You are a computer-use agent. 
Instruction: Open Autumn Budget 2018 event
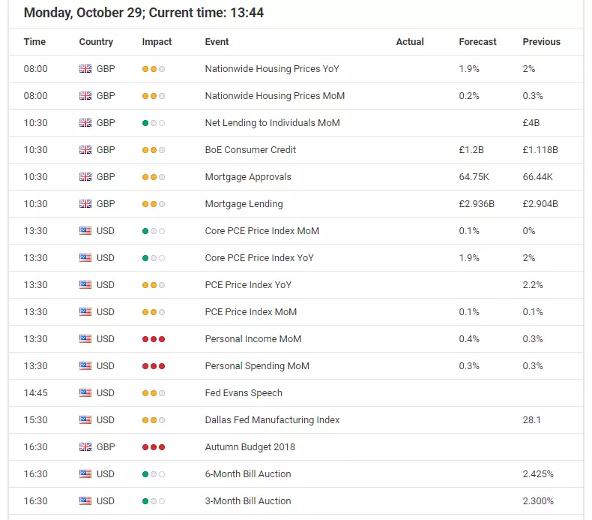250,447
